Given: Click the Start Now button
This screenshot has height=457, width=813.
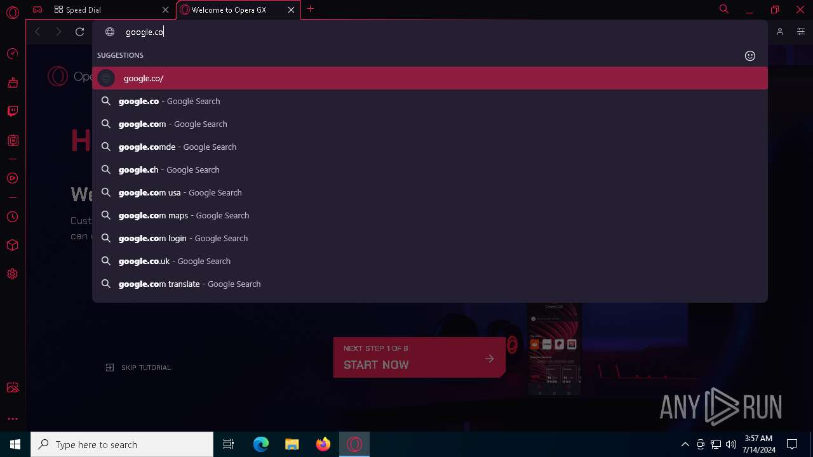Looking at the screenshot, I should point(419,357).
